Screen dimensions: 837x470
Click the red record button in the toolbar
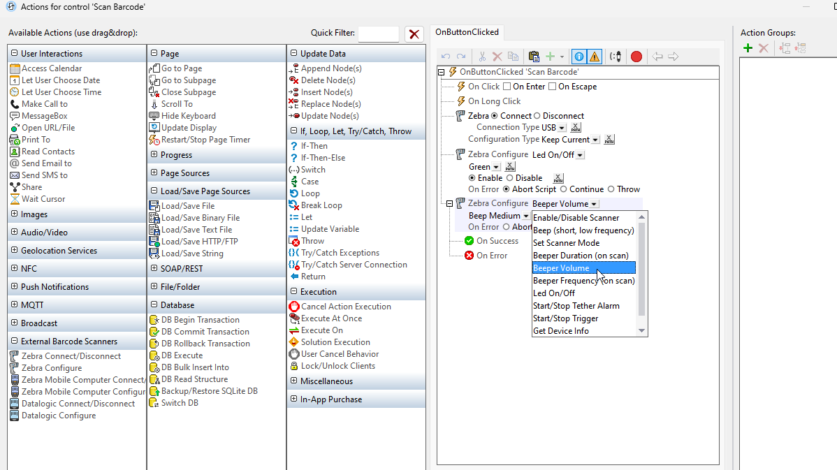[x=636, y=56]
